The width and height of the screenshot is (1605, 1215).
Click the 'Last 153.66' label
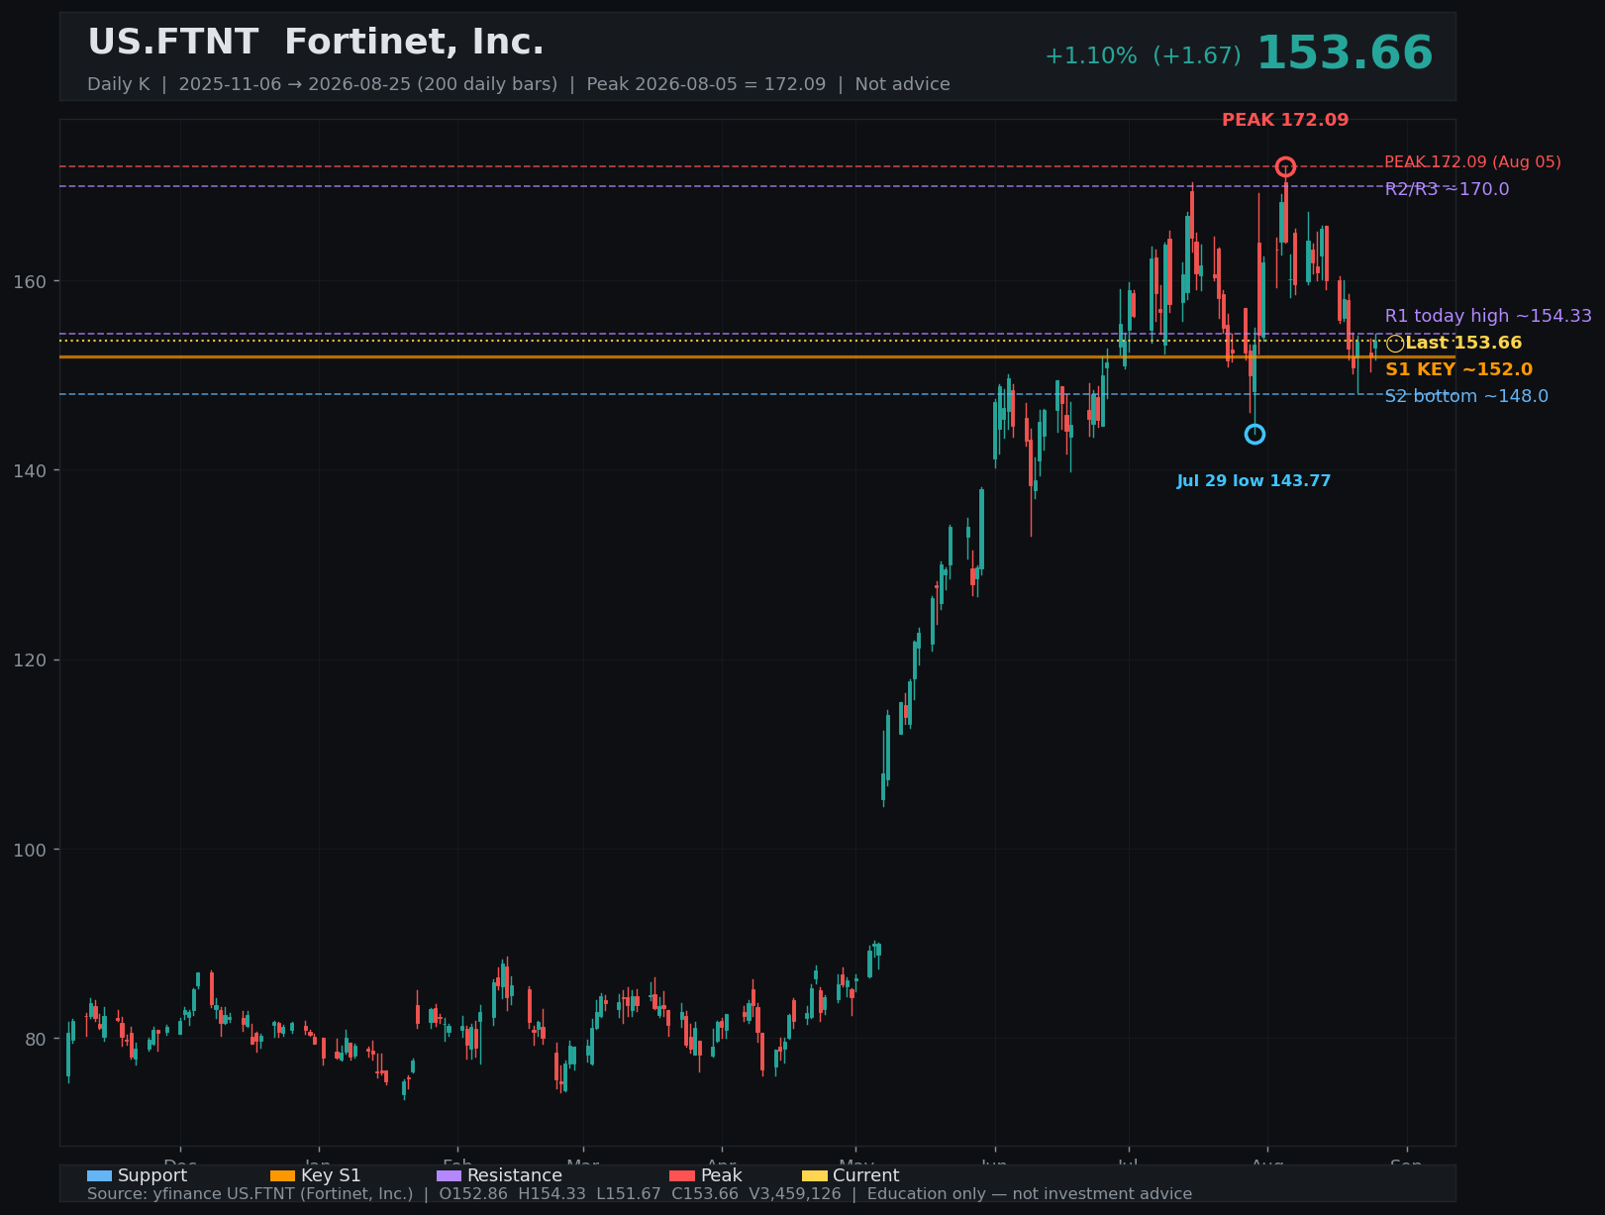[1463, 343]
